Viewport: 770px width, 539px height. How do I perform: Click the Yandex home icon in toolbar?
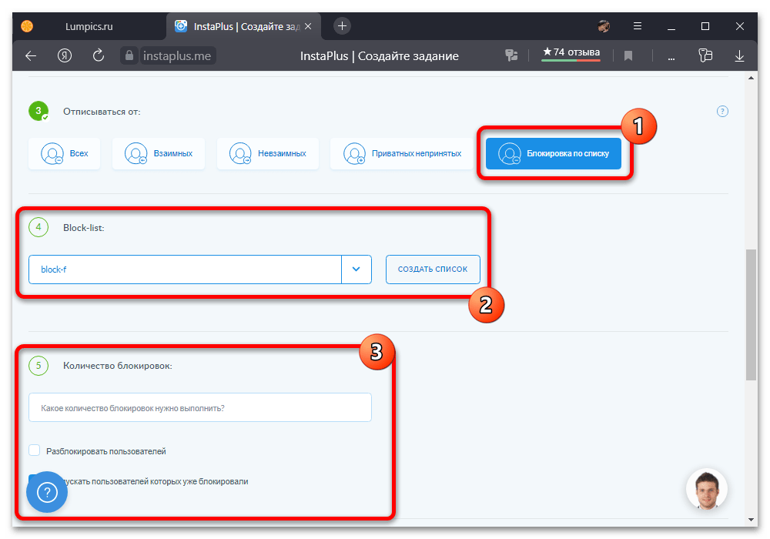(x=65, y=55)
